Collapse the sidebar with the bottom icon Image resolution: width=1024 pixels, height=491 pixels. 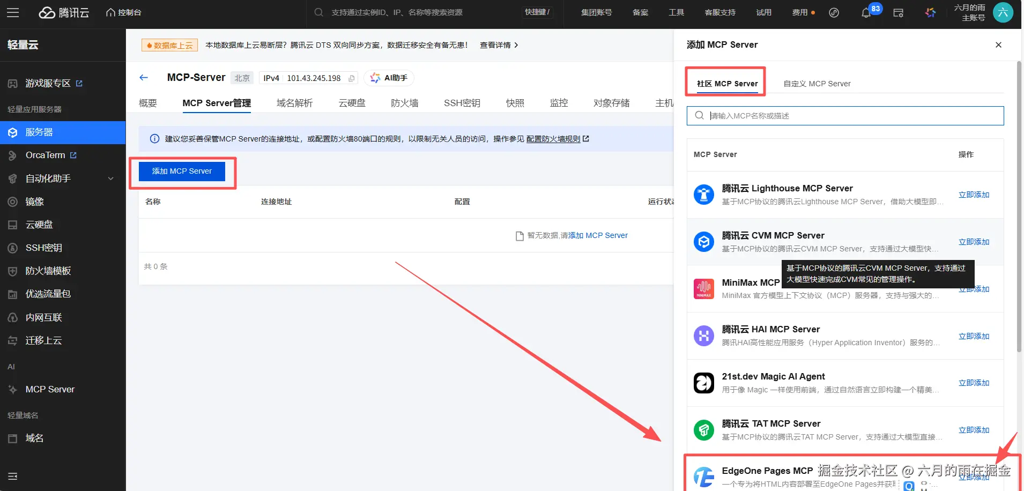pos(13,476)
